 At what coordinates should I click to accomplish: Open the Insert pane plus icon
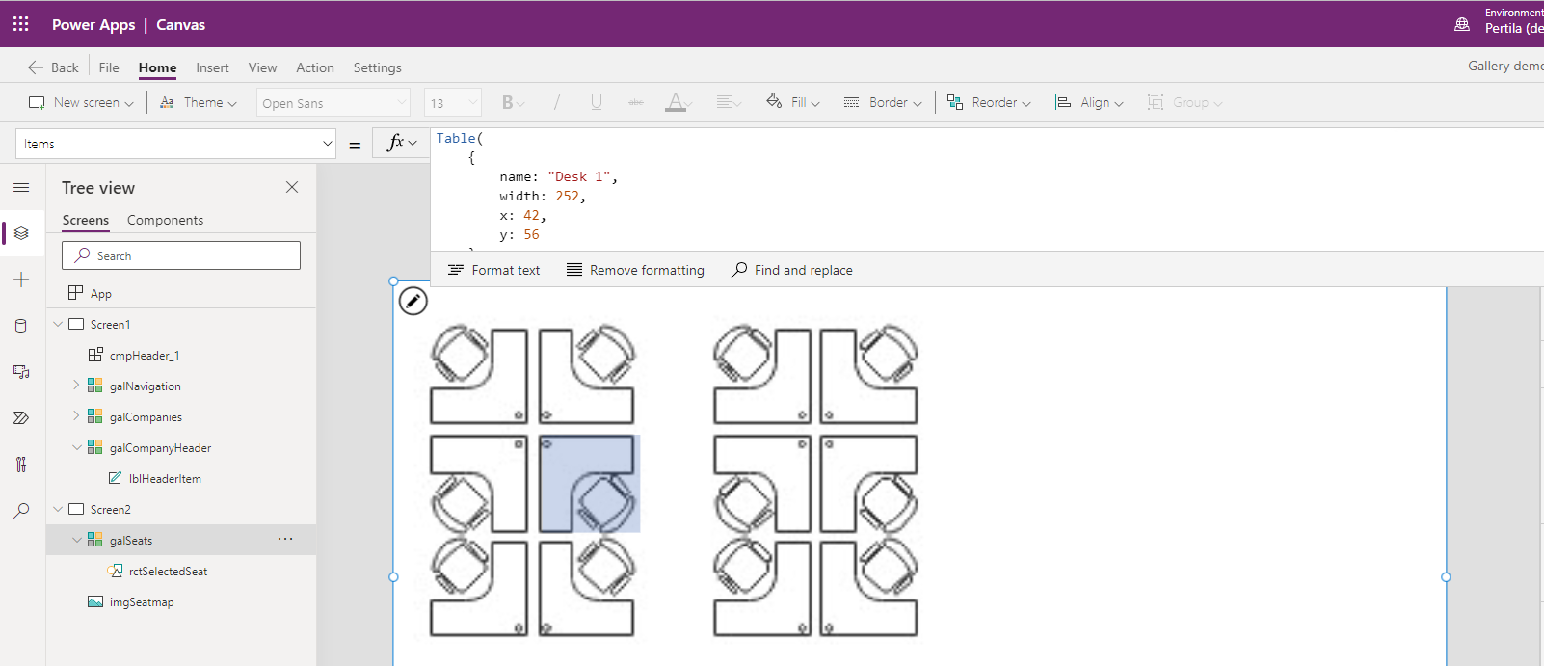click(21, 280)
